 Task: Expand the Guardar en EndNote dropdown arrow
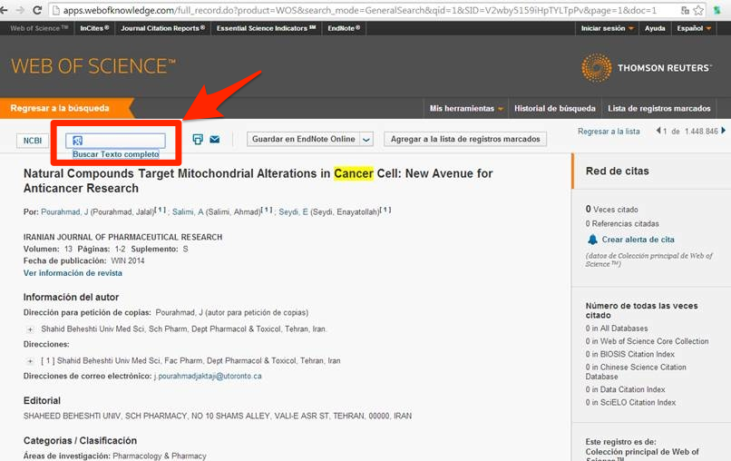tap(366, 139)
